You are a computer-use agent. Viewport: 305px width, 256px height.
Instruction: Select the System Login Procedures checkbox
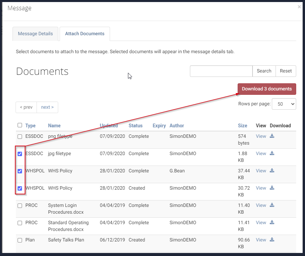tap(20, 206)
